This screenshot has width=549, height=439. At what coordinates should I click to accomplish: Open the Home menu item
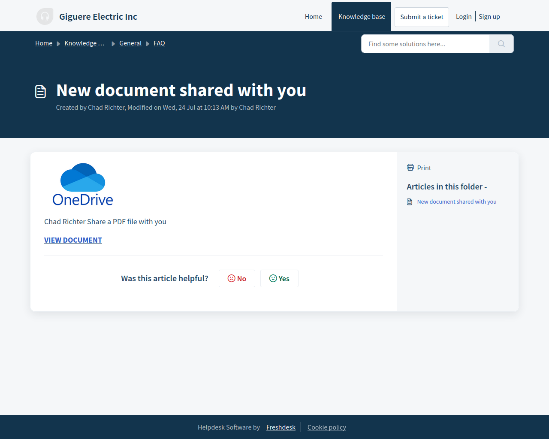point(314,16)
